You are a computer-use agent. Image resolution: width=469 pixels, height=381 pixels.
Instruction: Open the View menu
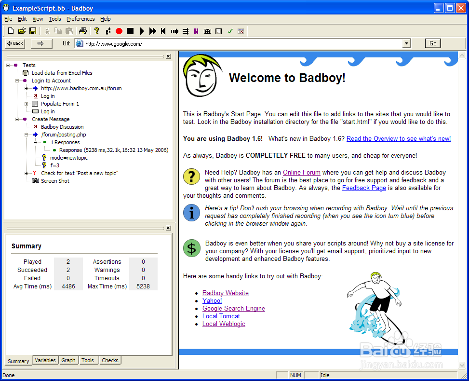[x=38, y=19]
